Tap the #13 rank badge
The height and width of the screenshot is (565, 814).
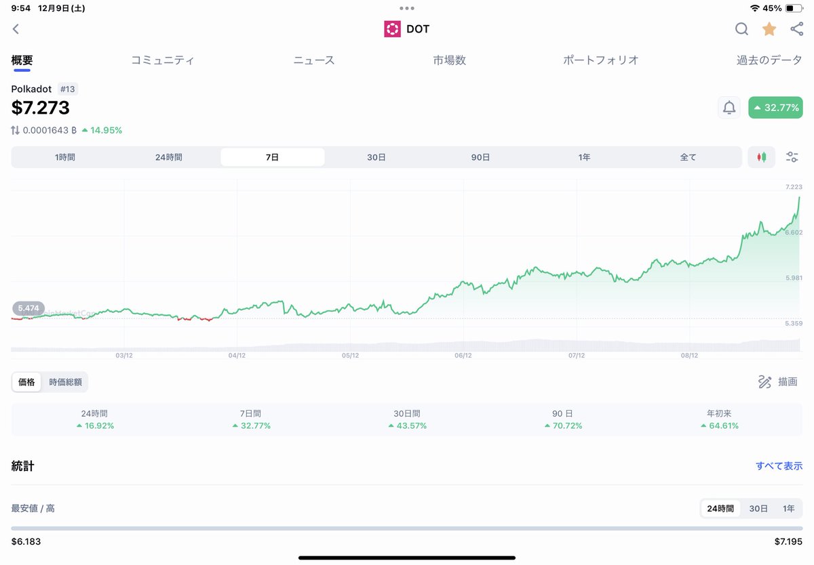67,89
